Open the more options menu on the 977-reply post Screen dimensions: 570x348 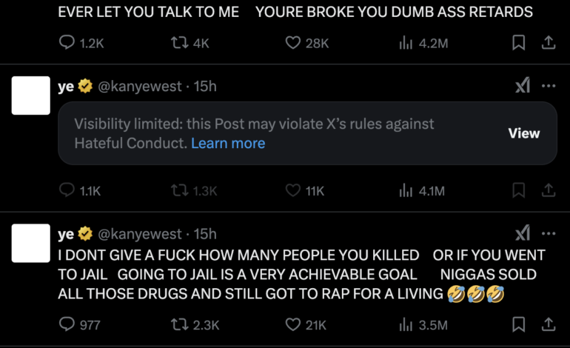click(549, 234)
